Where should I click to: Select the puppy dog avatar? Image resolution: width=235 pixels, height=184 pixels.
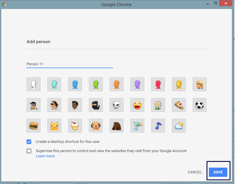point(96,125)
